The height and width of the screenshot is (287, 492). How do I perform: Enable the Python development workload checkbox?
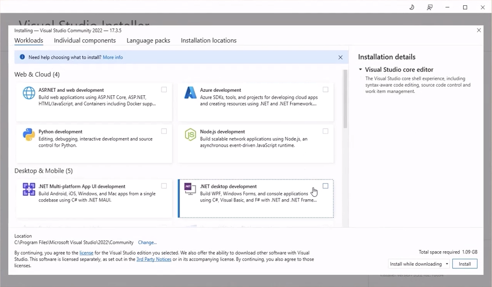click(x=164, y=131)
